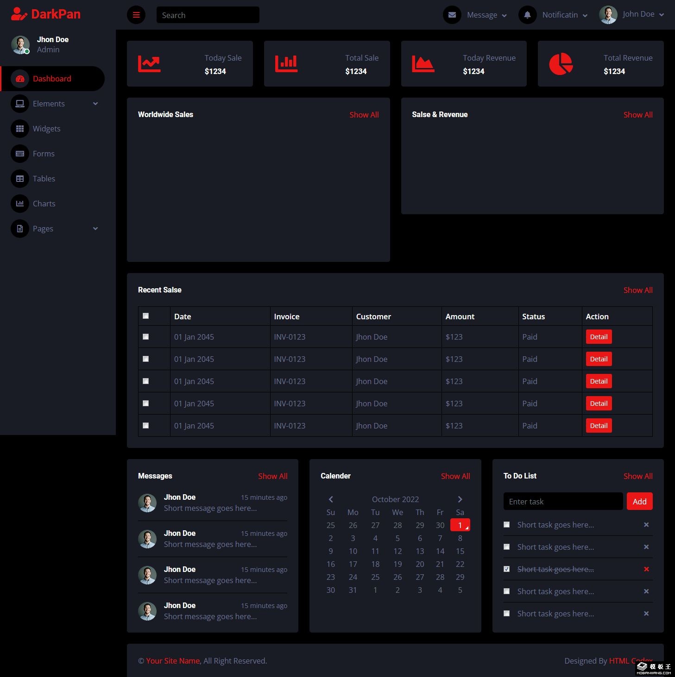This screenshot has height=677, width=675.
Task: Open Tables from the sidebar menu
Action: click(44, 179)
